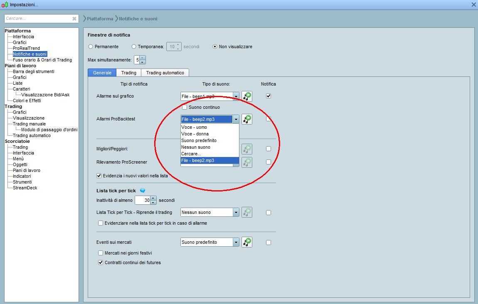Image resolution: width=478 pixels, height=304 pixels.
Task: Select the Non visualizzare radio button
Action: 215,47
